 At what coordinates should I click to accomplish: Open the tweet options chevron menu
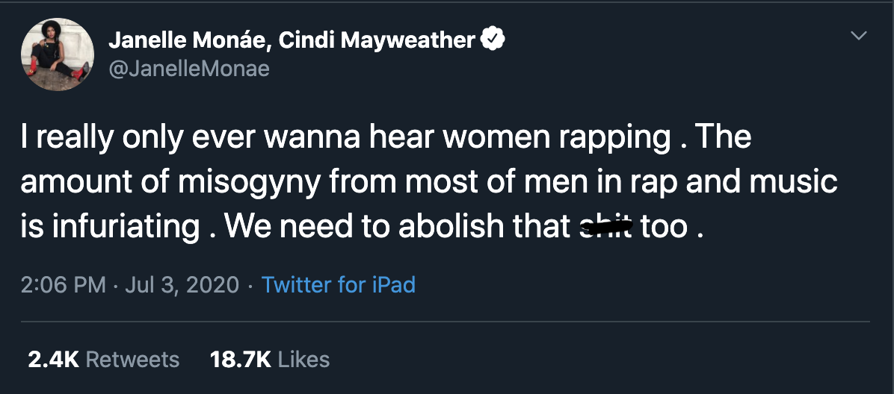[859, 36]
